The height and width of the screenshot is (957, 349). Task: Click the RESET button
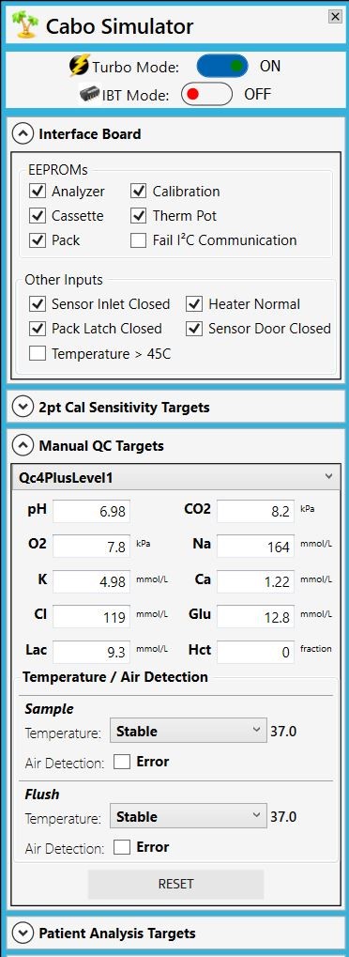point(175,884)
